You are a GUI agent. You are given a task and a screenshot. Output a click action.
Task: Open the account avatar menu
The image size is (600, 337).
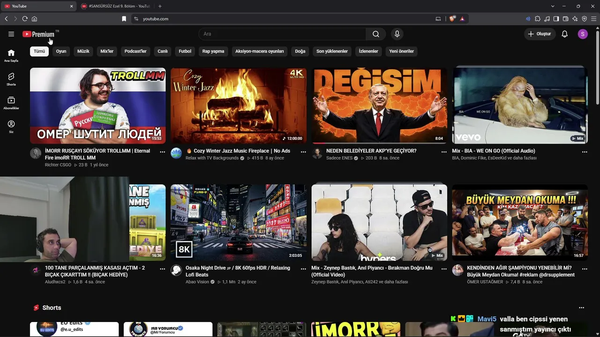click(583, 34)
